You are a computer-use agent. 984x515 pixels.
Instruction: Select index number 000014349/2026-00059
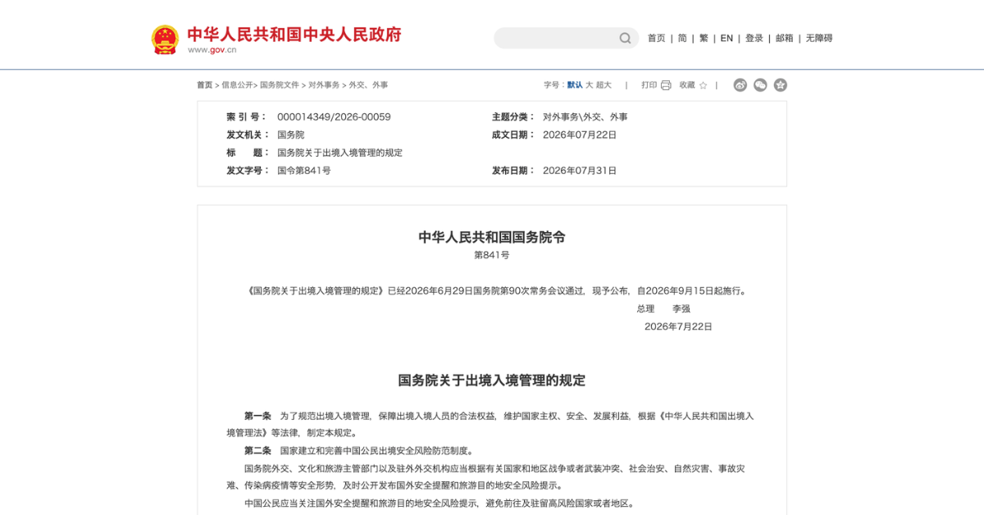[334, 117]
